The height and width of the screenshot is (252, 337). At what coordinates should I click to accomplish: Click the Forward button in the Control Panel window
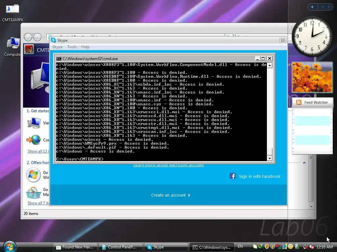[x=38, y=37]
